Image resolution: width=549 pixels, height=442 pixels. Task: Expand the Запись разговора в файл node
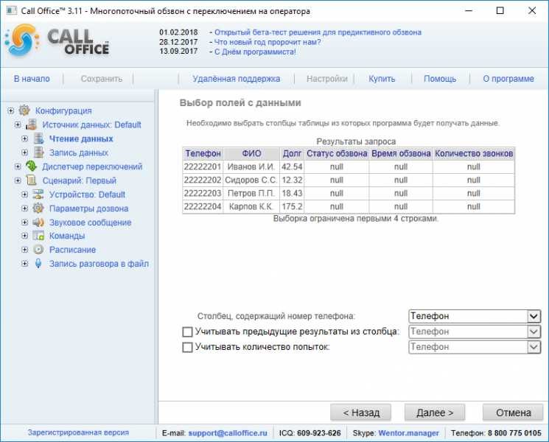point(25,264)
